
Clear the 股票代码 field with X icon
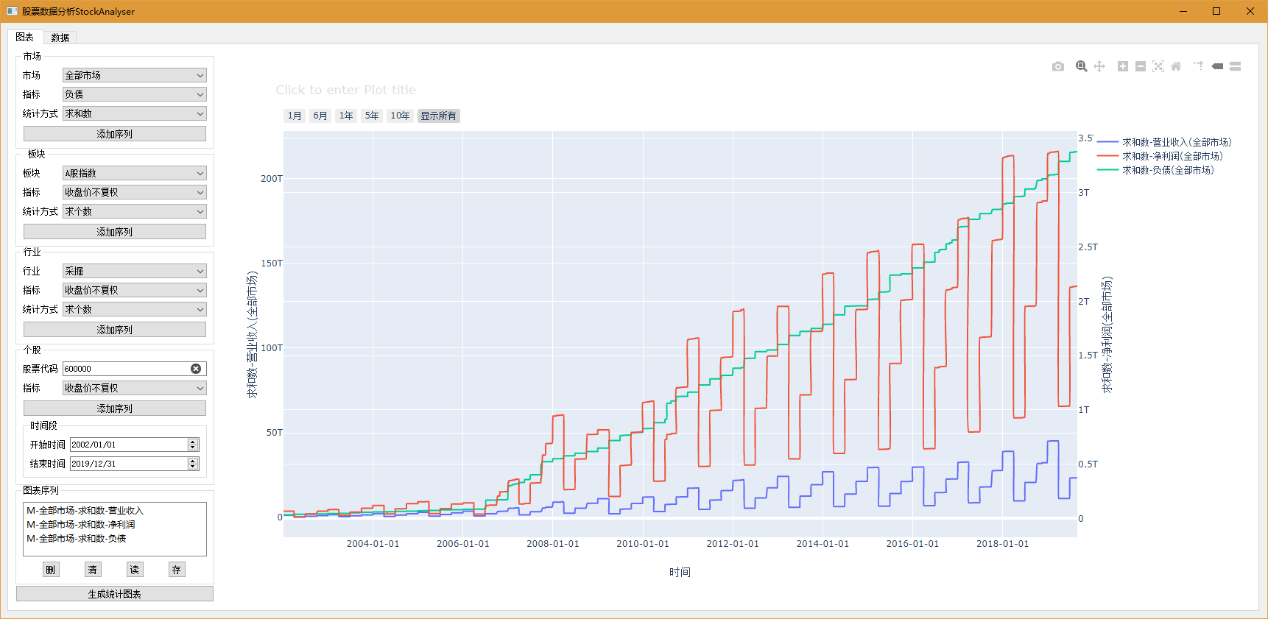pyautogui.click(x=196, y=369)
